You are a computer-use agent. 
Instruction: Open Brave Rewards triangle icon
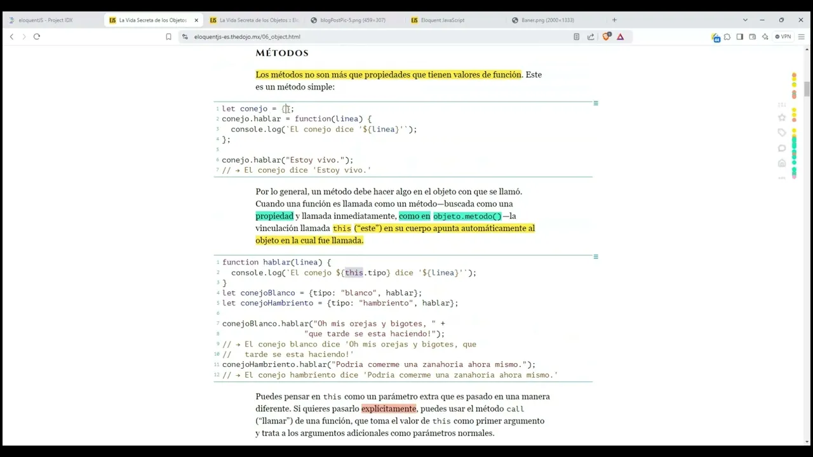pos(621,37)
